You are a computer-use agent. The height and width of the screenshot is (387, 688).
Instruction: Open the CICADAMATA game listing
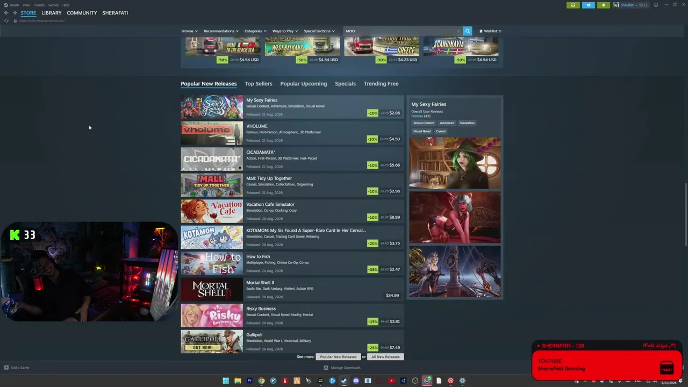(292, 160)
